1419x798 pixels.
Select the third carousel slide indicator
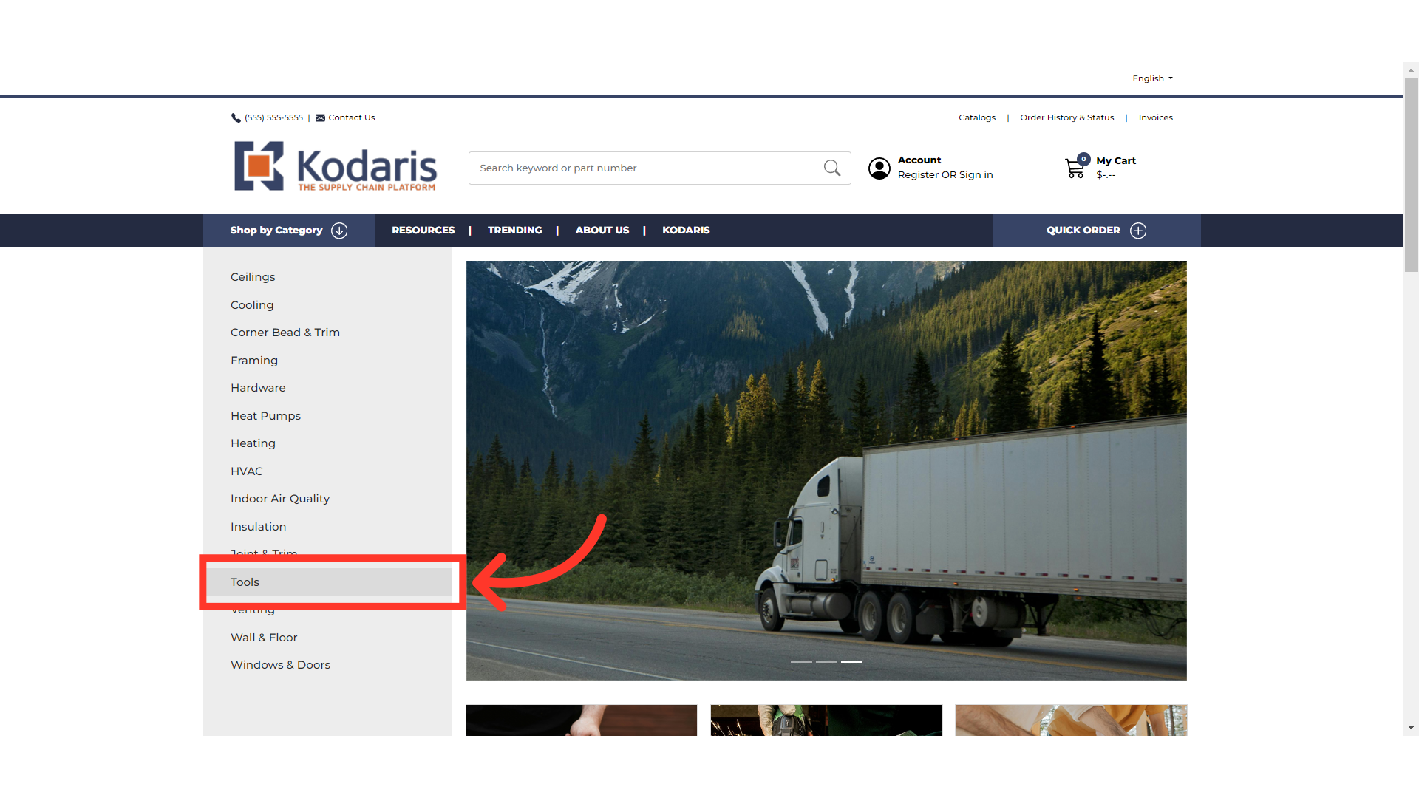click(851, 661)
